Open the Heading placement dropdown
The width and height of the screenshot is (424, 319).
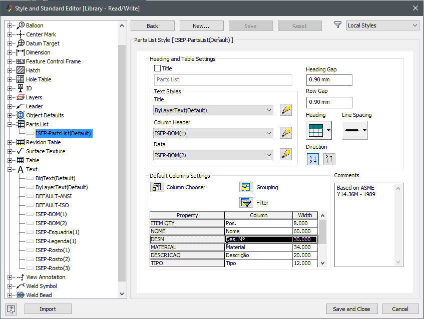pos(319,130)
